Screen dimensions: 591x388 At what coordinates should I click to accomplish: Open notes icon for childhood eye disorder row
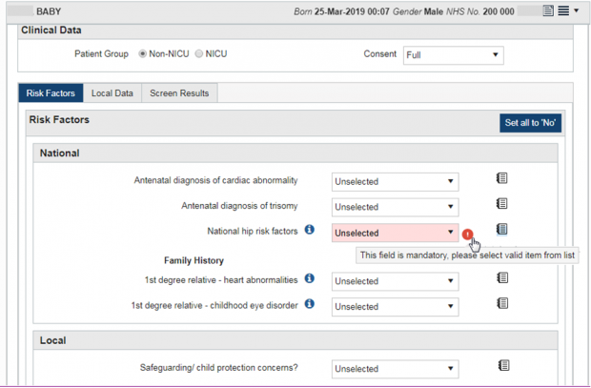click(x=502, y=303)
